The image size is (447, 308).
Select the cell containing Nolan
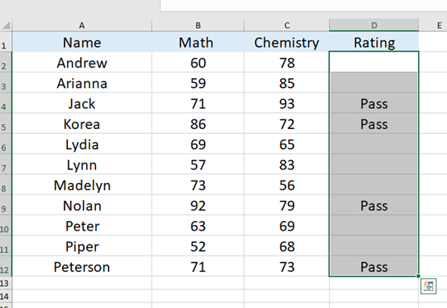coord(82,206)
